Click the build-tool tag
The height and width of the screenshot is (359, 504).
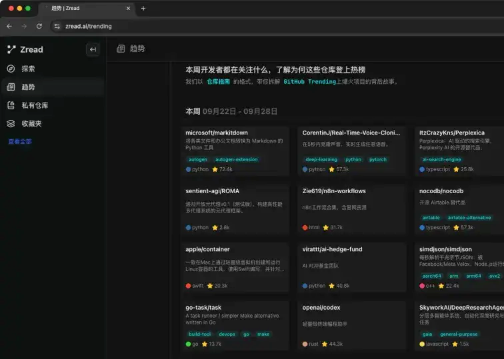click(199, 334)
